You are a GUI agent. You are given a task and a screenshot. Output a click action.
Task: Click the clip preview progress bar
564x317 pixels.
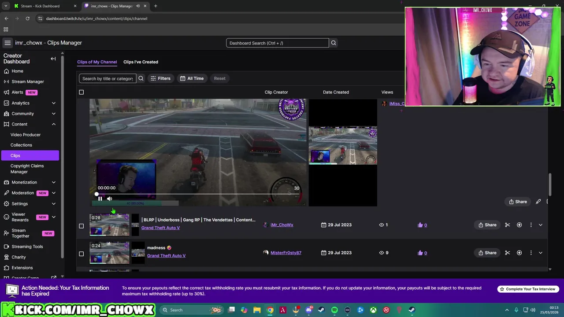[197, 194]
